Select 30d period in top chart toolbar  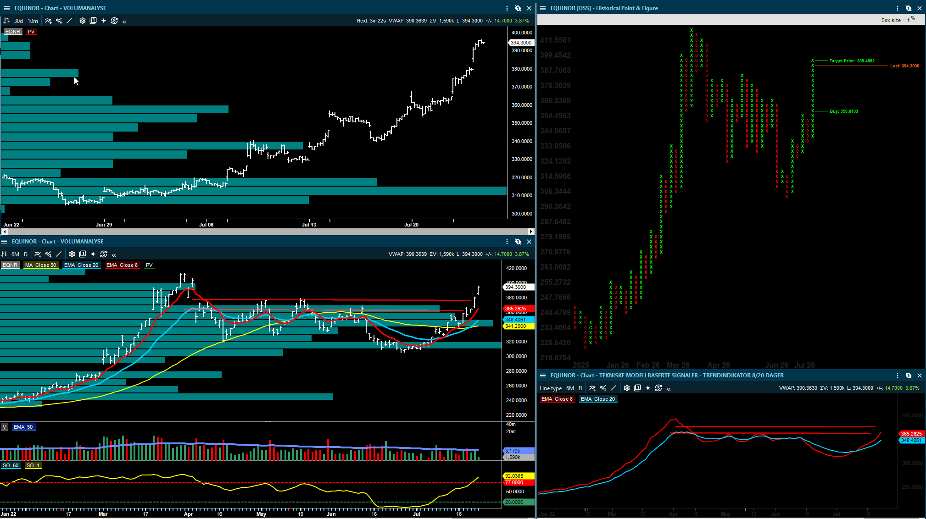tap(18, 21)
